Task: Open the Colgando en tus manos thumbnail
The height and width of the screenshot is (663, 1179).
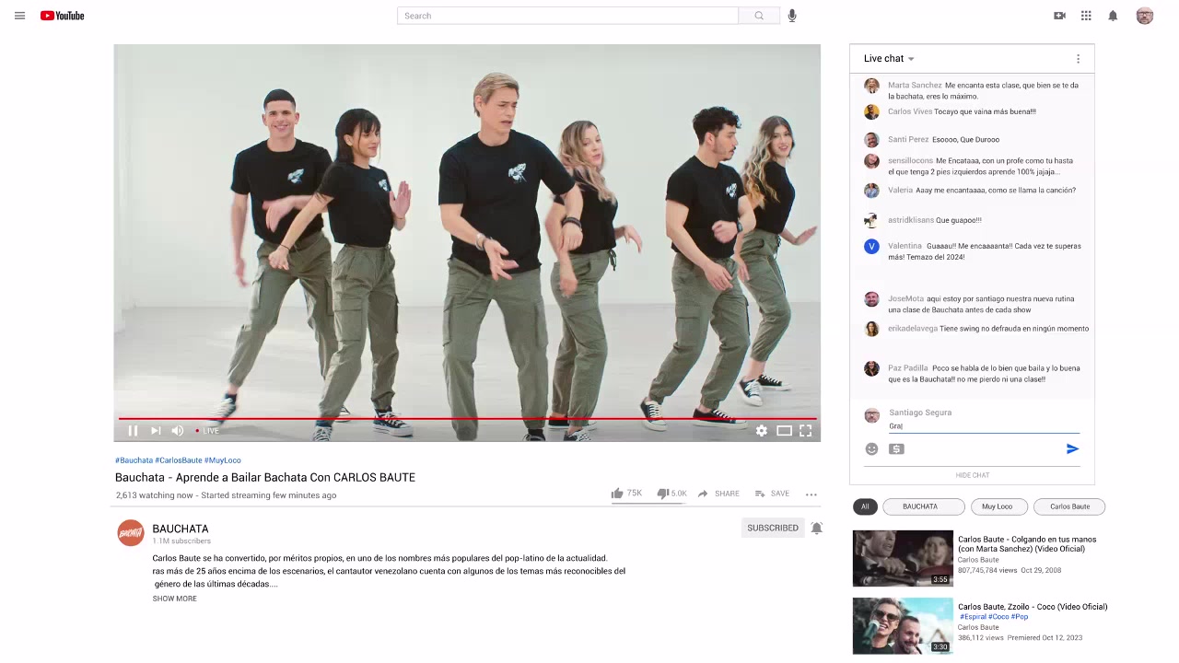Action: click(903, 558)
